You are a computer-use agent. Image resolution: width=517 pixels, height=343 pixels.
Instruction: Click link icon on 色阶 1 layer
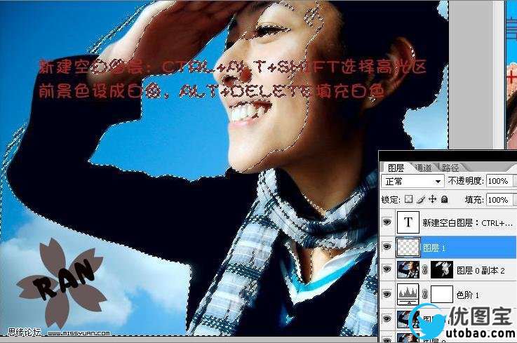coord(425,294)
